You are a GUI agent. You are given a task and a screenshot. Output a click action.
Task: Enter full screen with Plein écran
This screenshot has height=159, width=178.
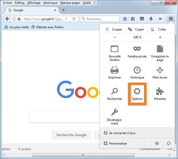tap(160, 72)
